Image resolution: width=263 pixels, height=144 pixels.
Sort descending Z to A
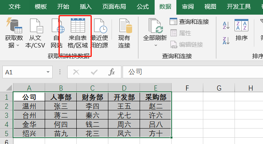[226, 41]
